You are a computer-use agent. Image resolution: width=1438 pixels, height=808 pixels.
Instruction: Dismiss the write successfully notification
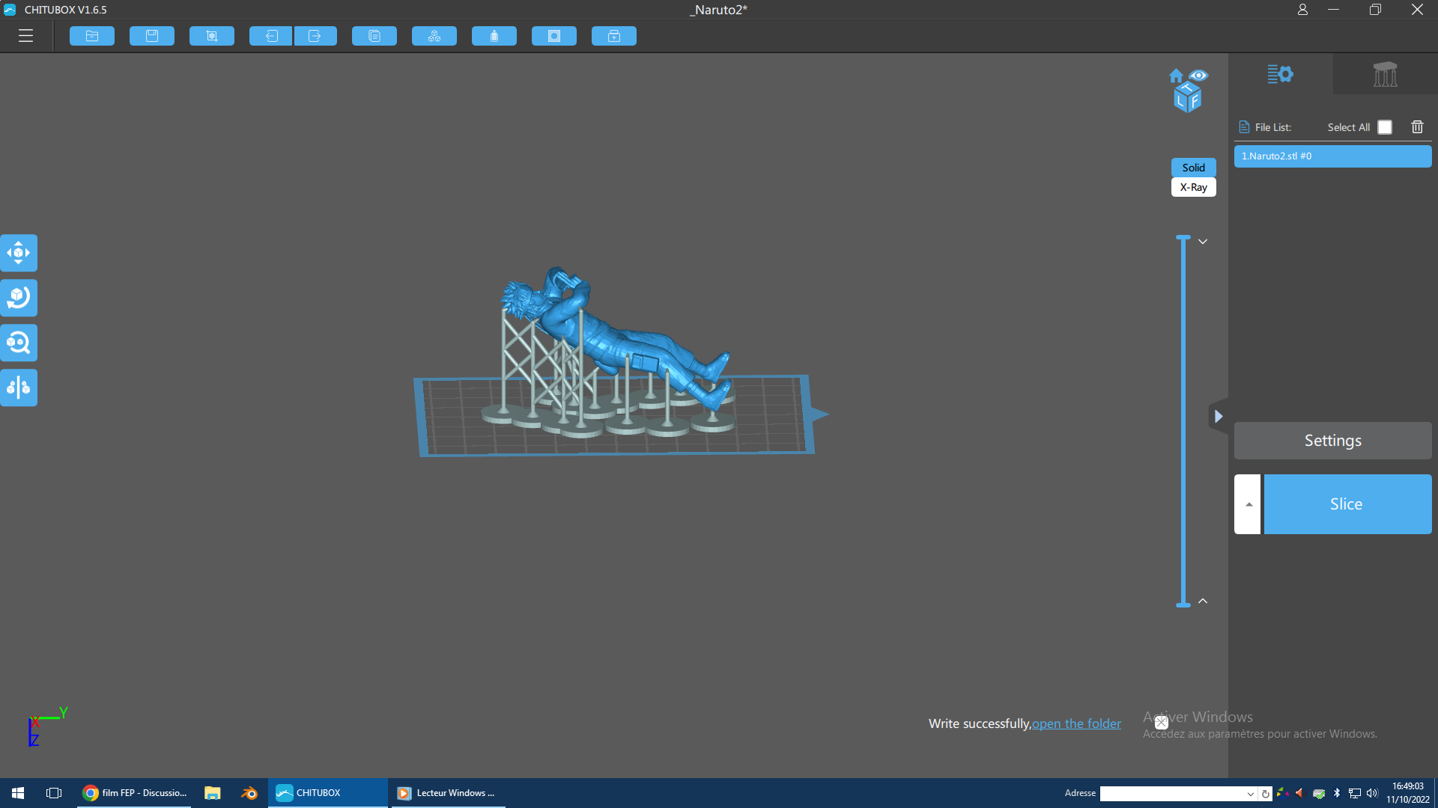tap(1162, 723)
